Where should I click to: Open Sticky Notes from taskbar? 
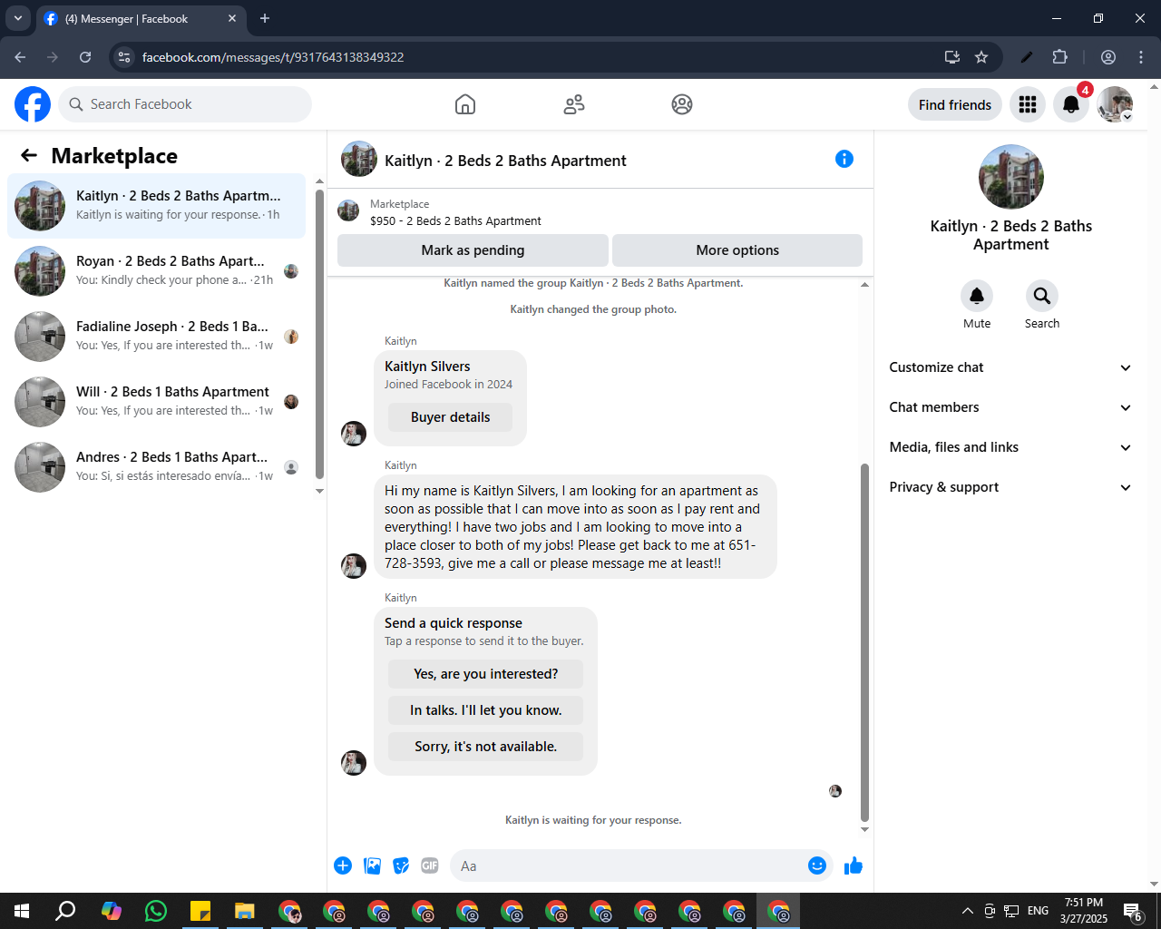pos(200,911)
